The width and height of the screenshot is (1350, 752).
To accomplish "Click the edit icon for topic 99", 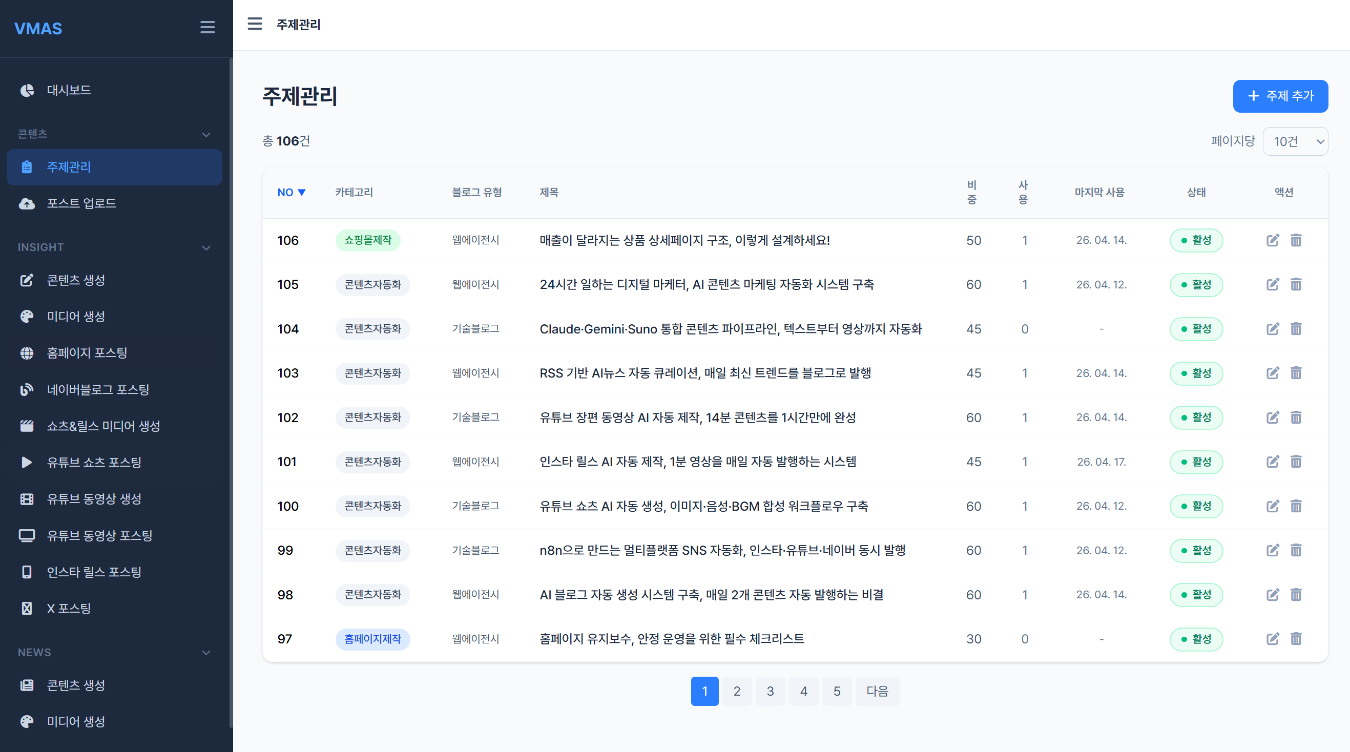I will tap(1273, 550).
